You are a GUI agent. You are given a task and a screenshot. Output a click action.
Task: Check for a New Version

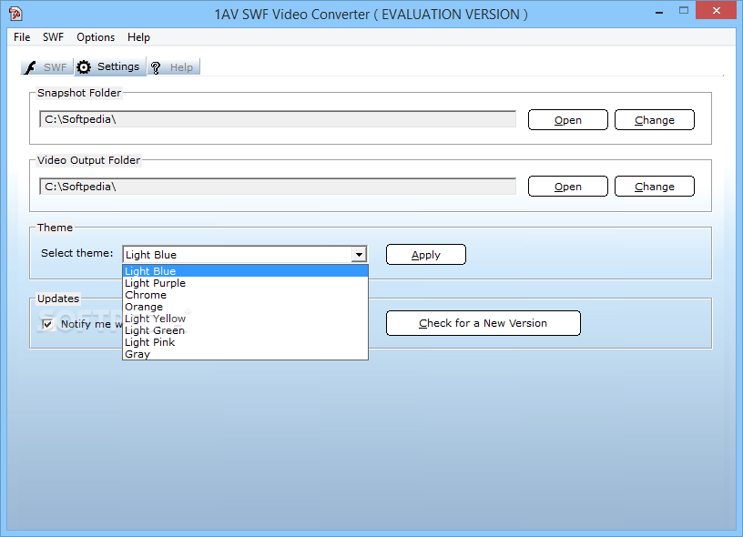[x=483, y=323]
